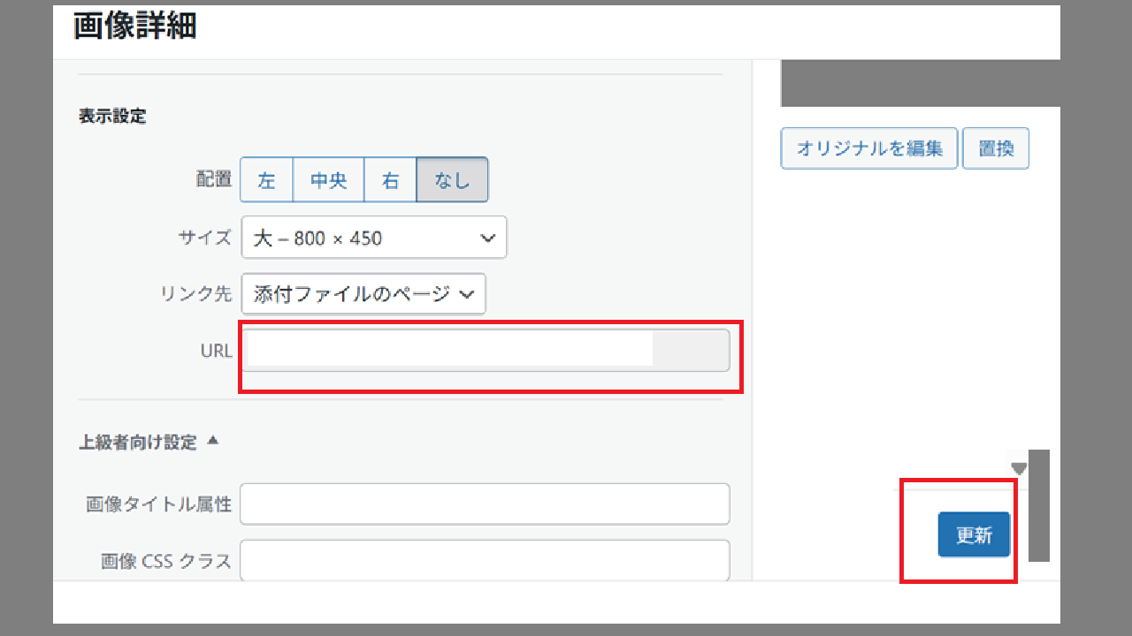Open the リンク先 dropdown 添付ファイルのページ
This screenshot has height=636, width=1132.
pos(363,294)
